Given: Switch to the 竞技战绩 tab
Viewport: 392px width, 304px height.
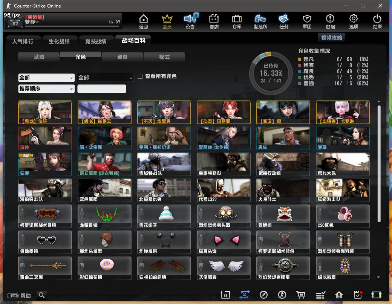Looking at the screenshot, I should coord(96,41).
